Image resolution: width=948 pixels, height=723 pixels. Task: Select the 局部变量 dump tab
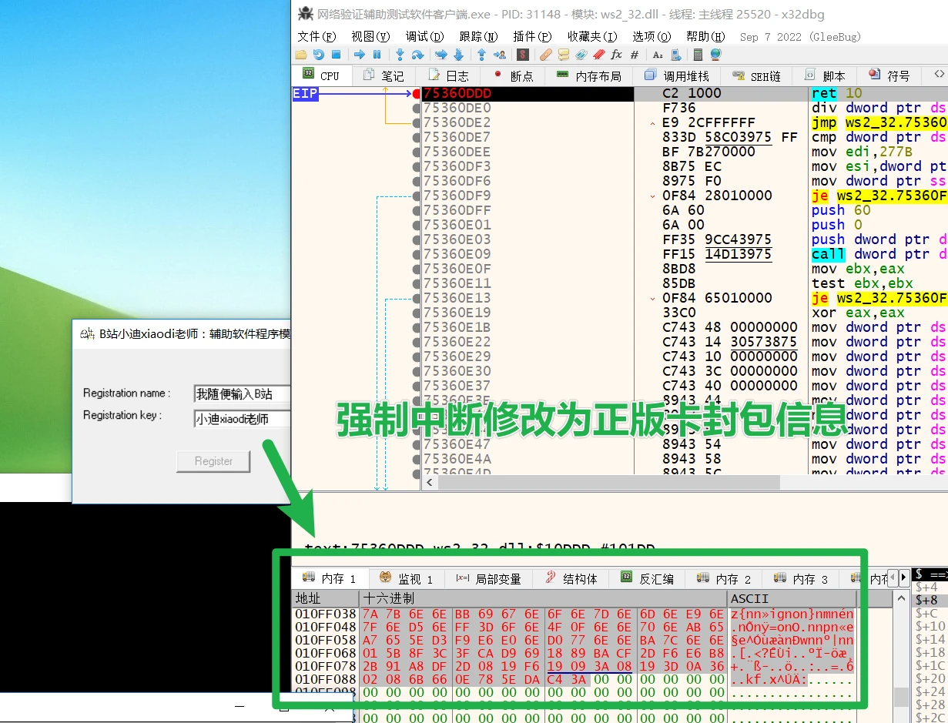[x=488, y=578]
